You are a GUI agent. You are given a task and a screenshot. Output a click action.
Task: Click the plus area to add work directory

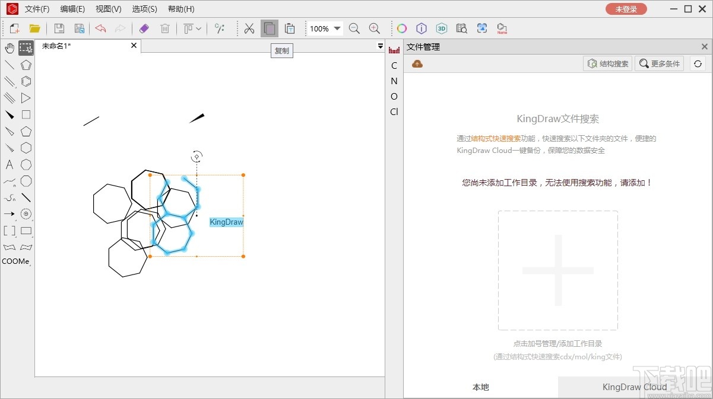(x=557, y=271)
